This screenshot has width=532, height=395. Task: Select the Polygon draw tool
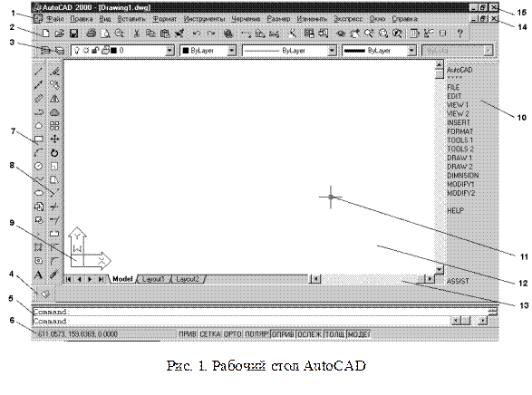click(x=38, y=126)
